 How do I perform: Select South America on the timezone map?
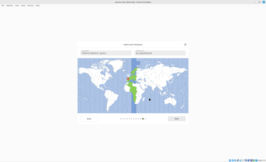click(x=111, y=100)
